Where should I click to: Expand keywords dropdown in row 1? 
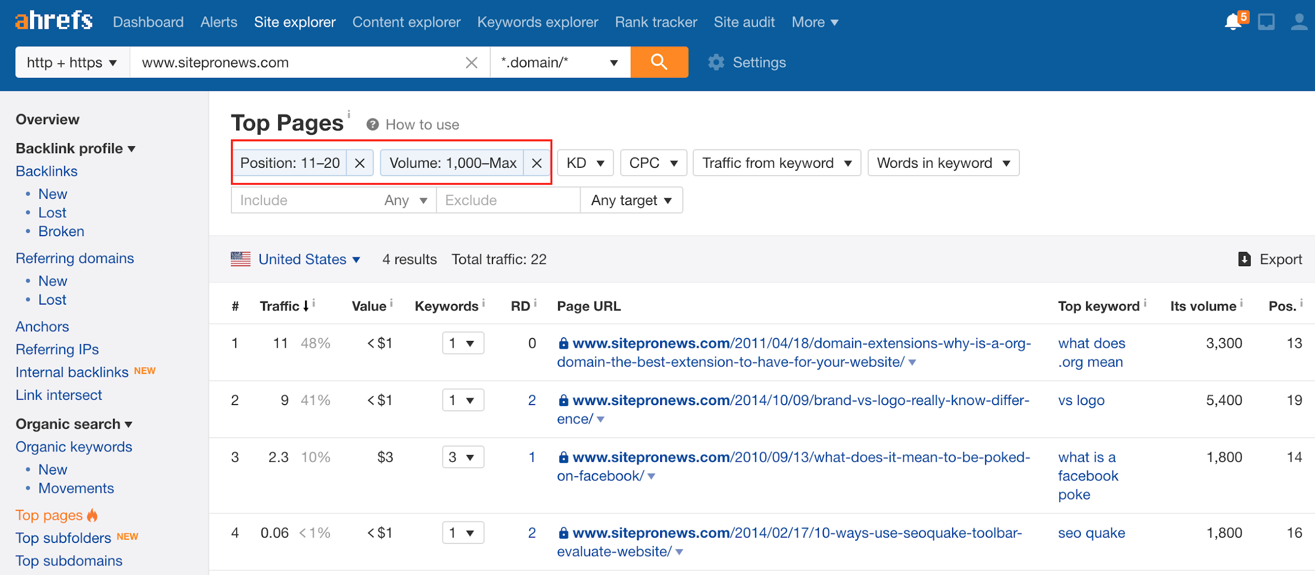tap(463, 344)
